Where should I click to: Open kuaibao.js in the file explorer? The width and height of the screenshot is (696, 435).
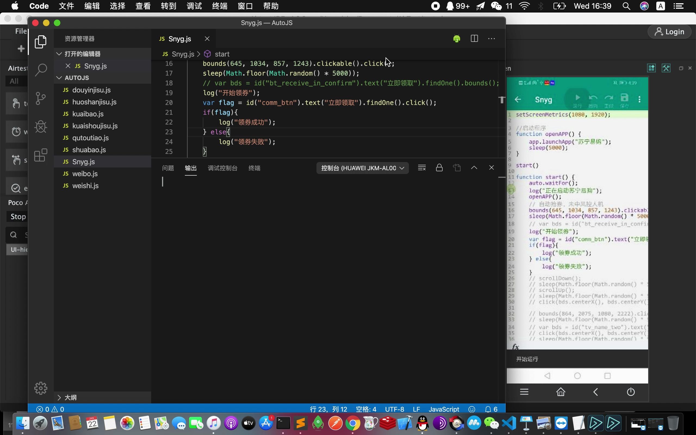click(102, 114)
